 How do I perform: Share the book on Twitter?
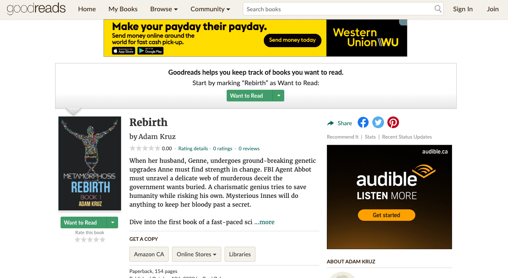[378, 122]
